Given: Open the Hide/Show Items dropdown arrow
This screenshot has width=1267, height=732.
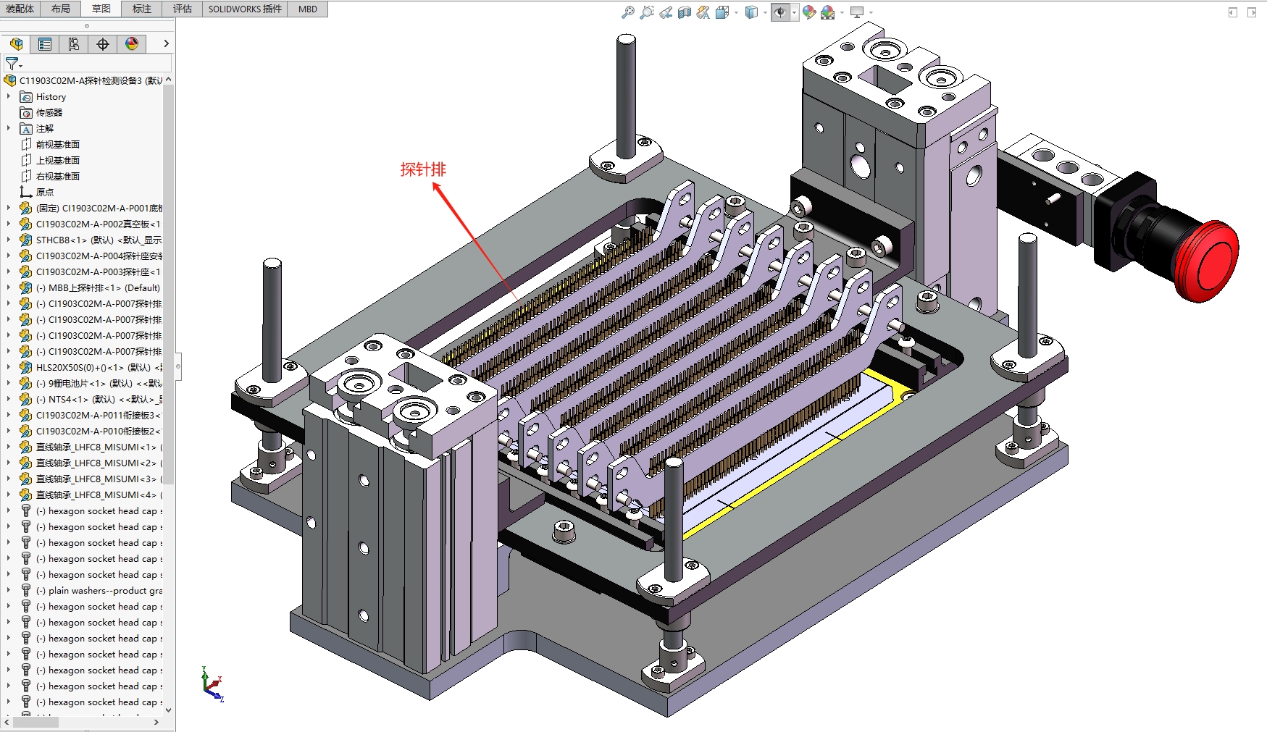Looking at the screenshot, I should [x=794, y=12].
